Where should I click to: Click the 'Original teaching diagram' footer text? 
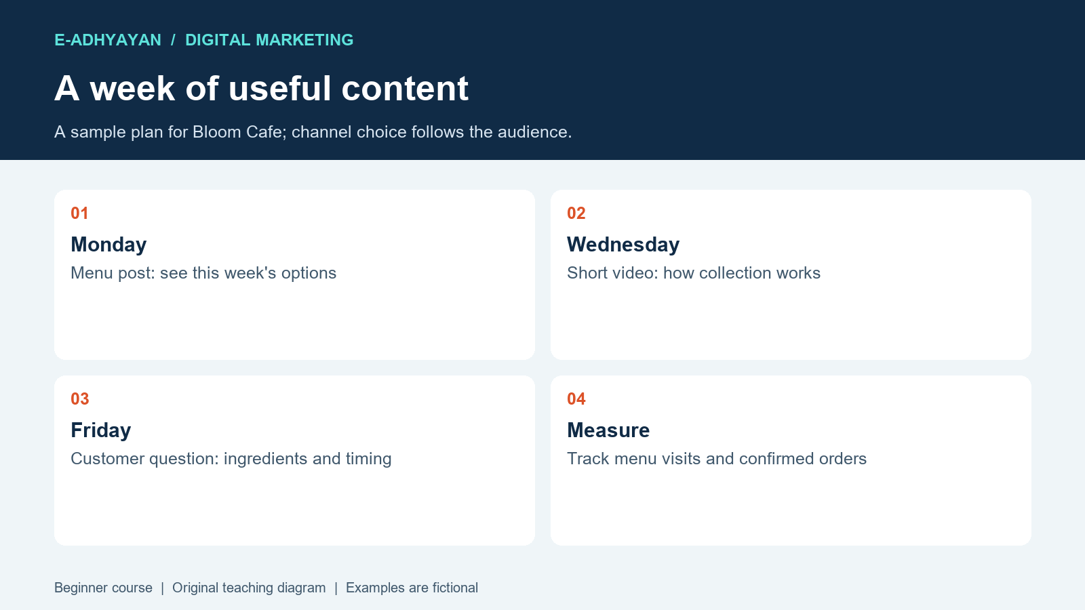[249, 588]
